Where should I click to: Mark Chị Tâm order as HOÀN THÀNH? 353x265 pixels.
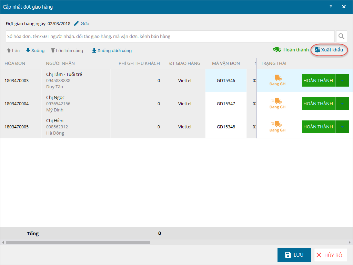coord(318,80)
